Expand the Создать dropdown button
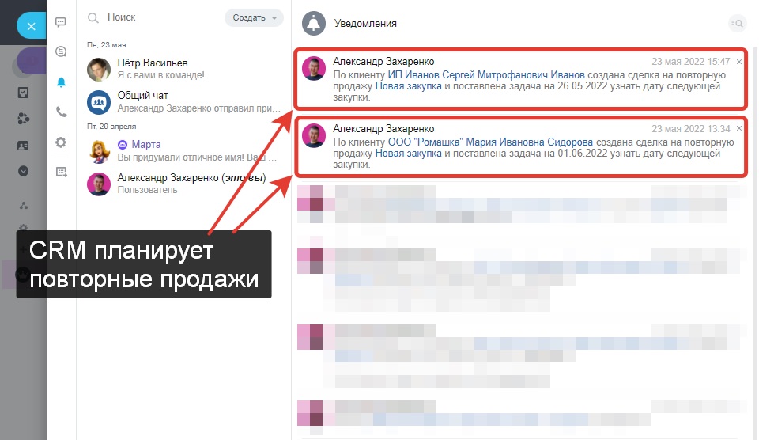 pos(254,18)
